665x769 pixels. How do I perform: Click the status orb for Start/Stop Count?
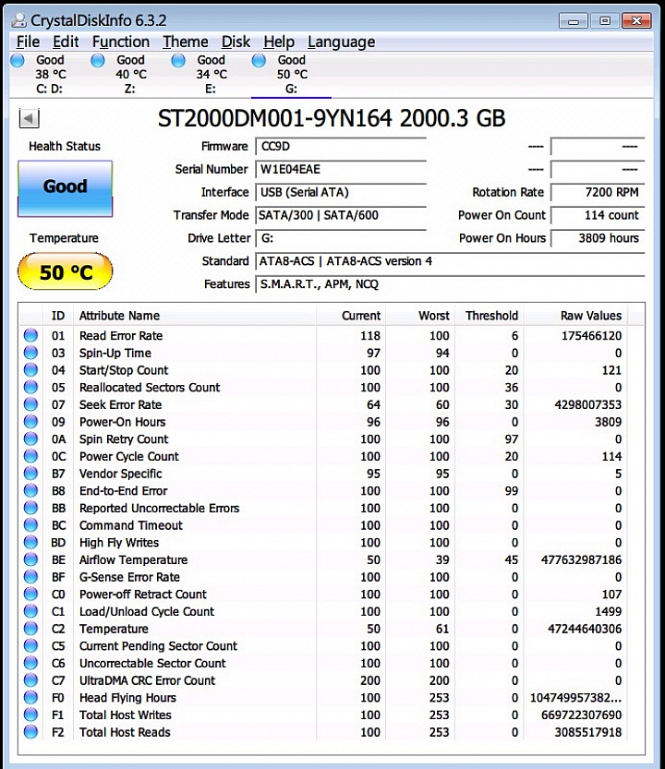30,370
